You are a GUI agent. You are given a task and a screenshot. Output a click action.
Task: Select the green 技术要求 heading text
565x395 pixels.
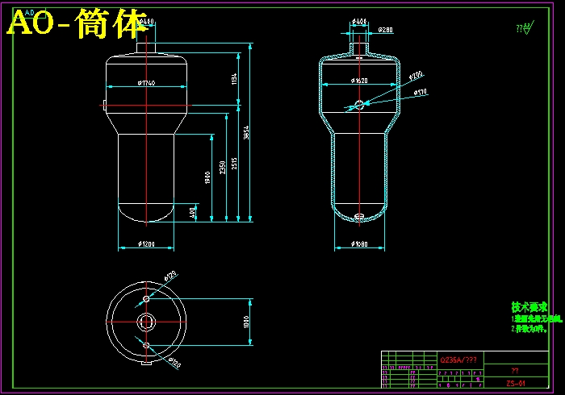pyautogui.click(x=529, y=307)
